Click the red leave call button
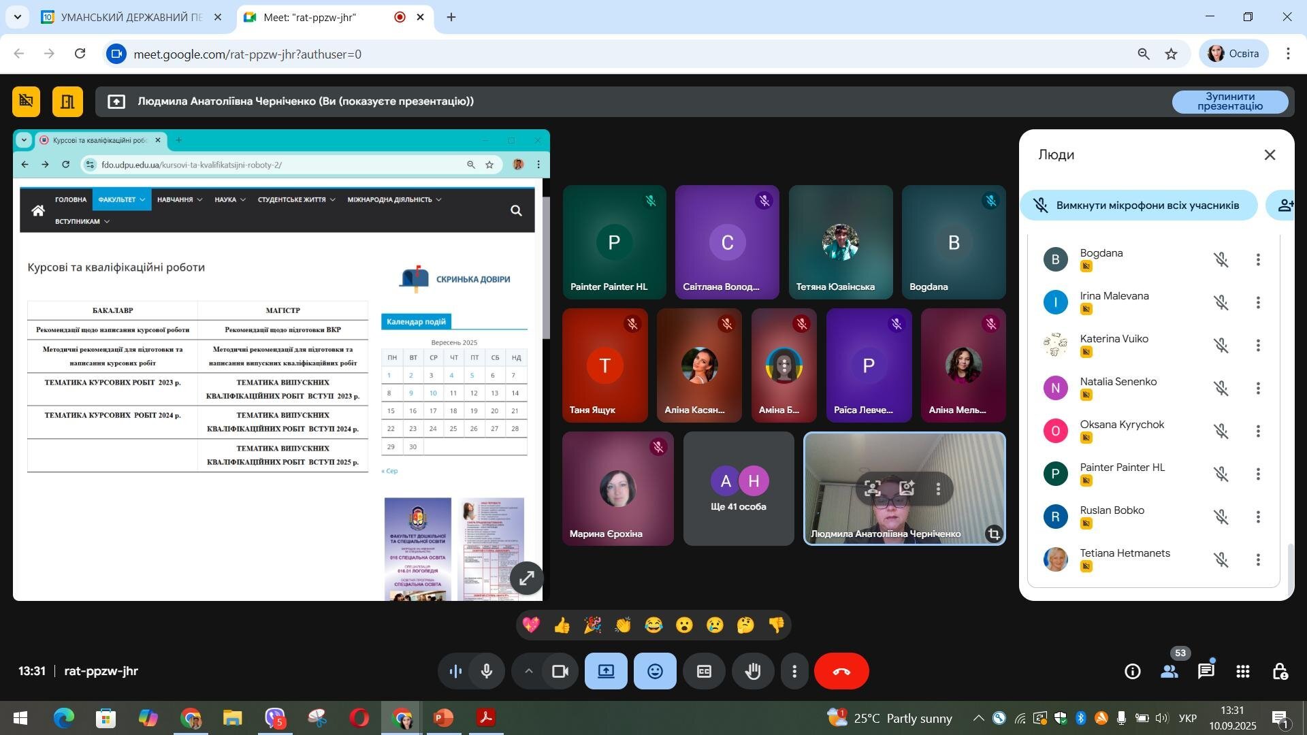The image size is (1307, 735). (x=841, y=671)
